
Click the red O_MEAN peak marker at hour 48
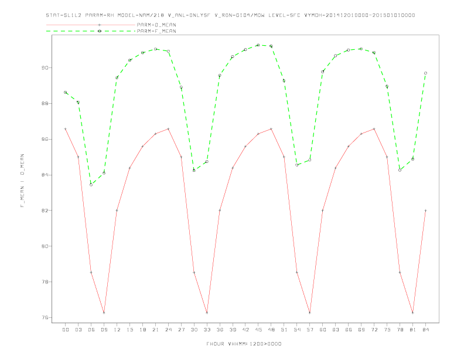click(271, 129)
